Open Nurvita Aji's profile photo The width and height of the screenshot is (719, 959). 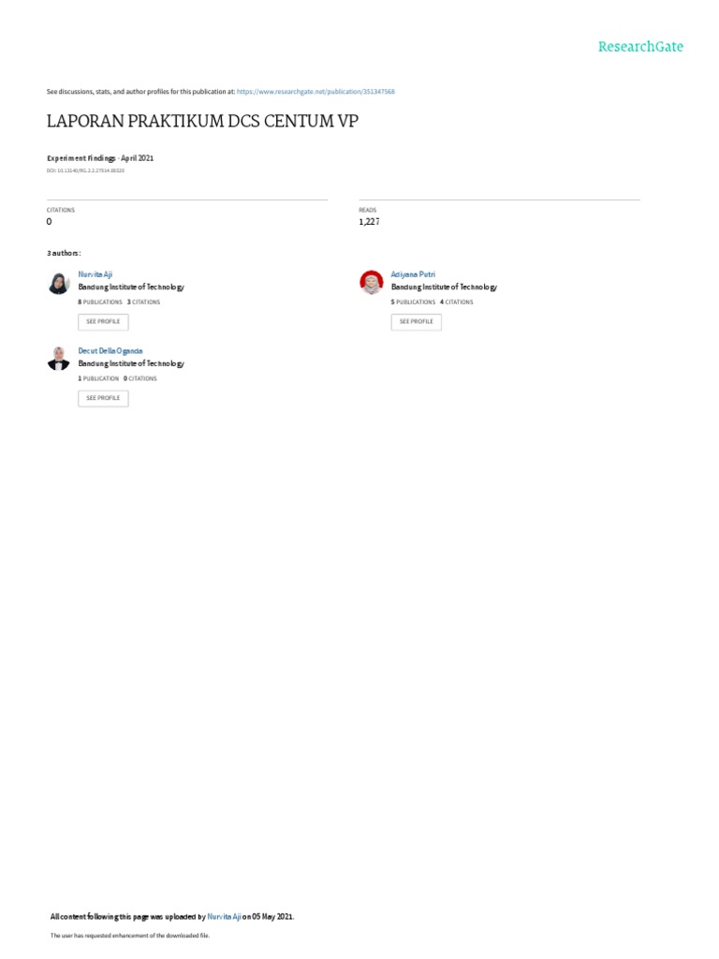(59, 283)
